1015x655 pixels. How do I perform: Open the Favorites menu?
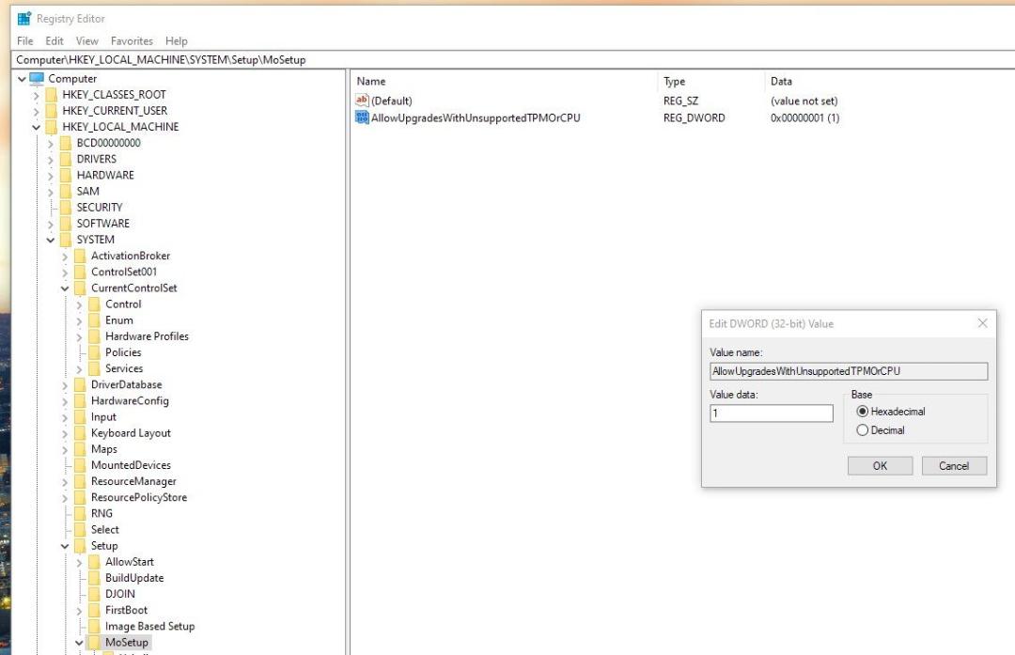coord(132,40)
